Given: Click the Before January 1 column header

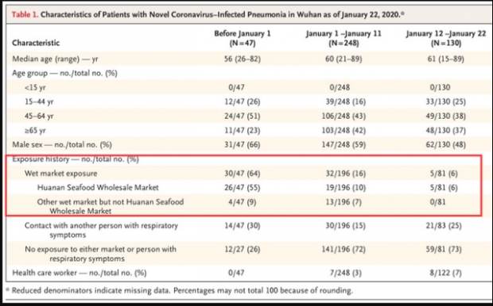Looking at the screenshot, I should pyautogui.click(x=242, y=38).
